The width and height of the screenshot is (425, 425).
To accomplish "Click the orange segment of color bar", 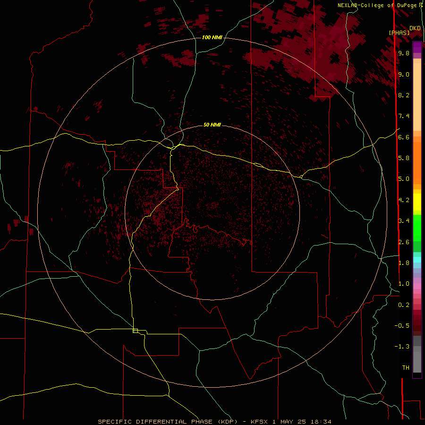I will click(417, 162).
